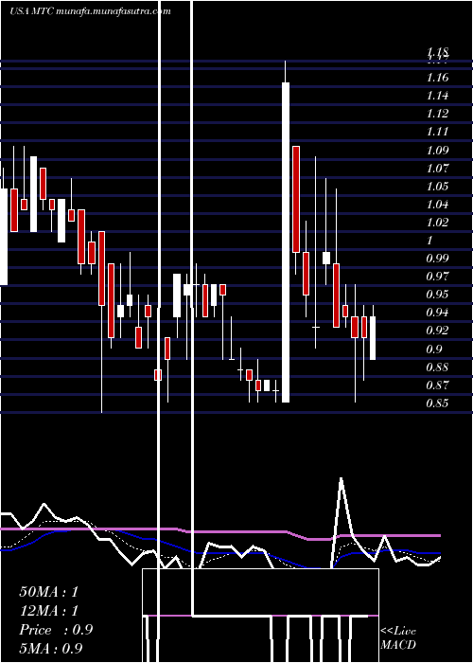473x663 pixels.
Task: Click the 1.14 price axis label
Action: coord(437,96)
